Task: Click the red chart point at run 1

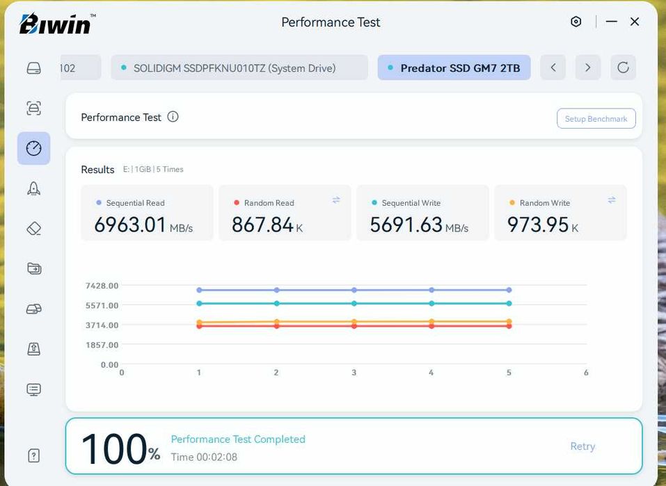Action: point(199,326)
